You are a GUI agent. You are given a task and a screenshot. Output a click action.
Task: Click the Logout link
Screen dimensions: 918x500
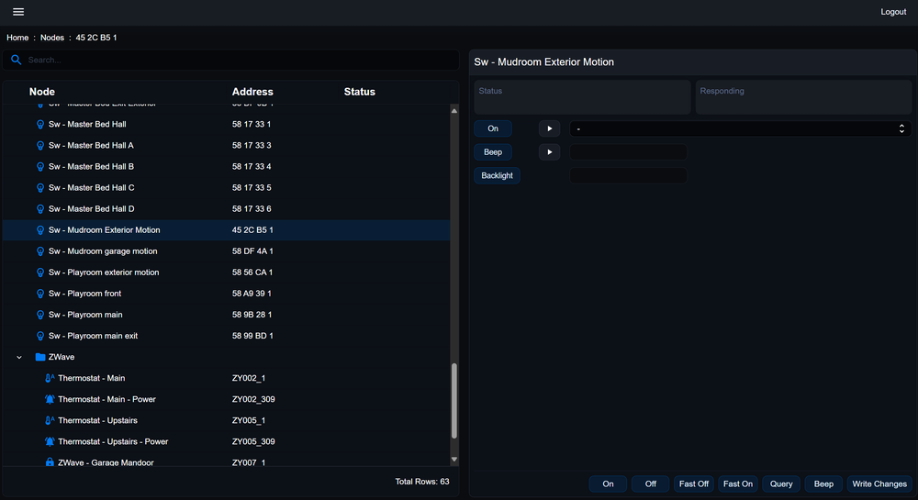pos(893,12)
